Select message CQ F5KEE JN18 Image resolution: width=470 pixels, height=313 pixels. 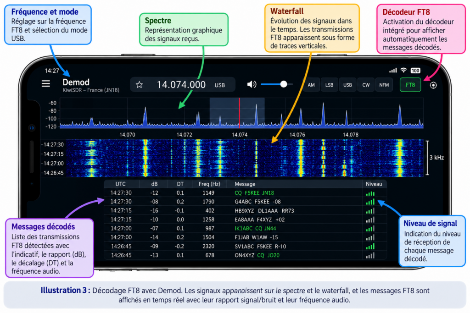click(x=254, y=193)
